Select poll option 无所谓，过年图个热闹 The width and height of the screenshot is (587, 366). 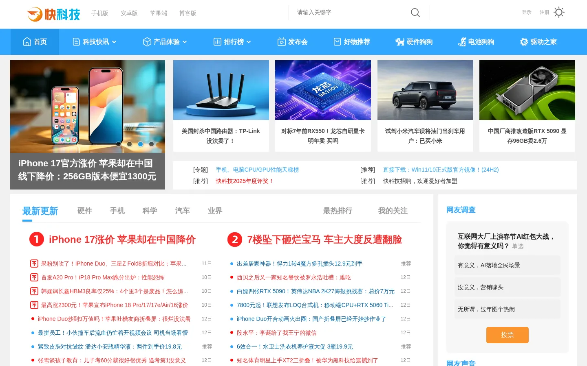coord(508,309)
